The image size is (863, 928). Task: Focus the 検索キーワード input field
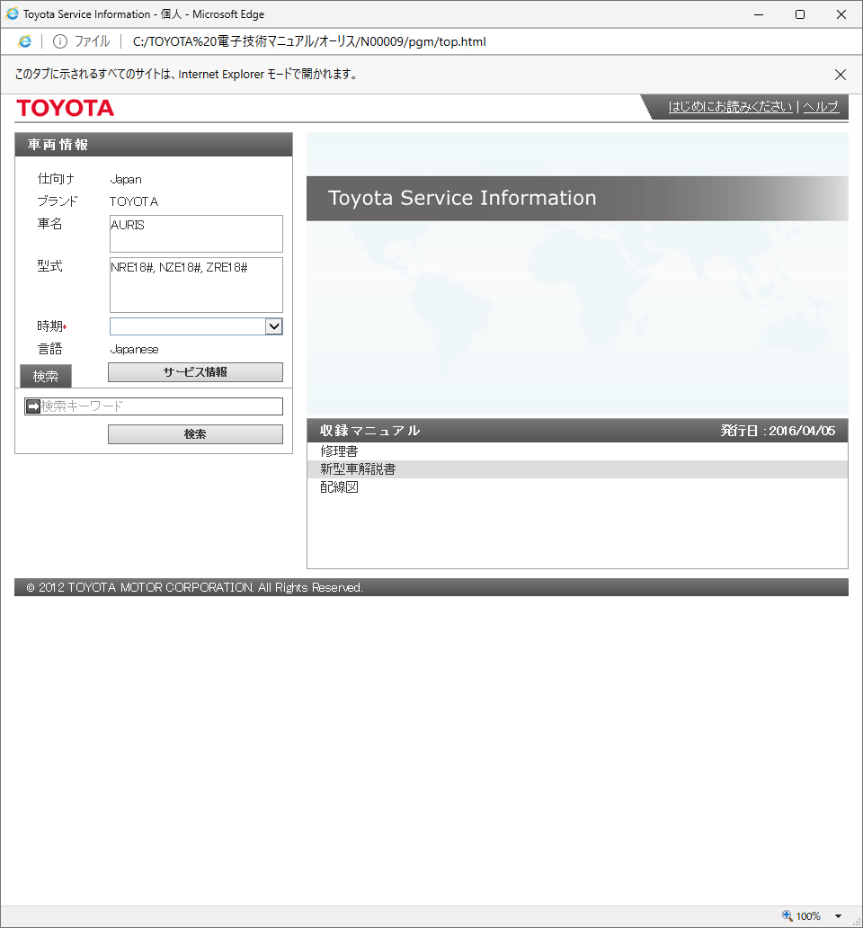(x=154, y=406)
